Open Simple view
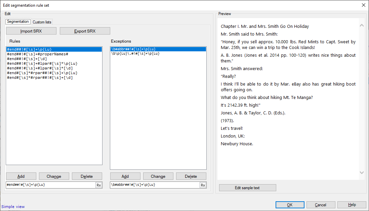This screenshot has height=211, width=369. click(13, 206)
